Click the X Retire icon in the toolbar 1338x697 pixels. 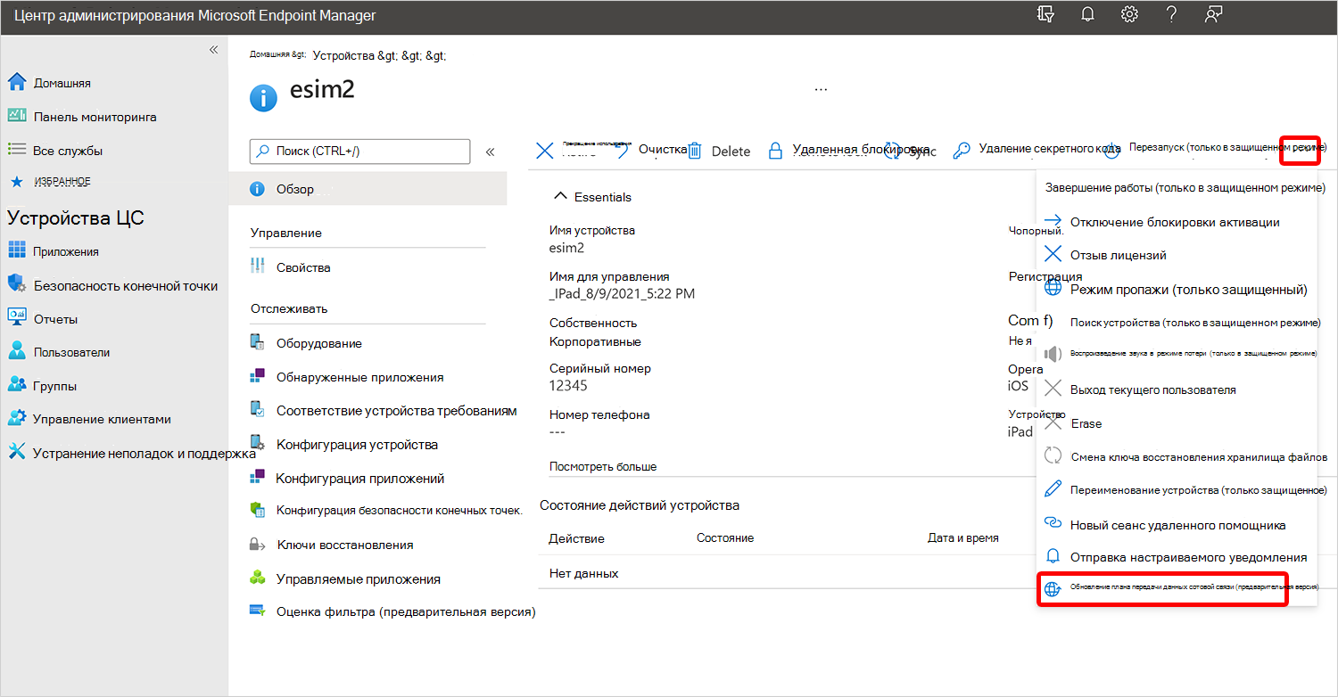coord(544,150)
